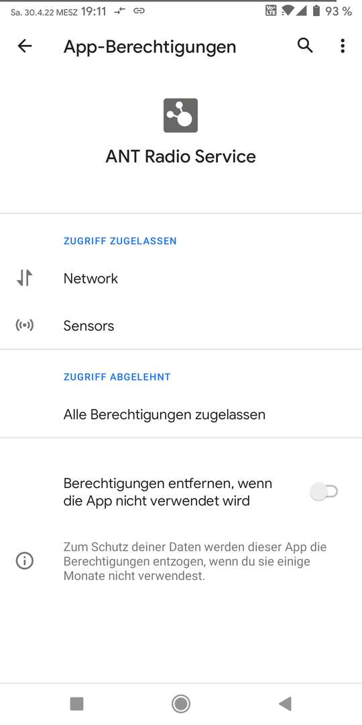362x725 pixels.
Task: Open the Network permission entry
Action: [181, 279]
